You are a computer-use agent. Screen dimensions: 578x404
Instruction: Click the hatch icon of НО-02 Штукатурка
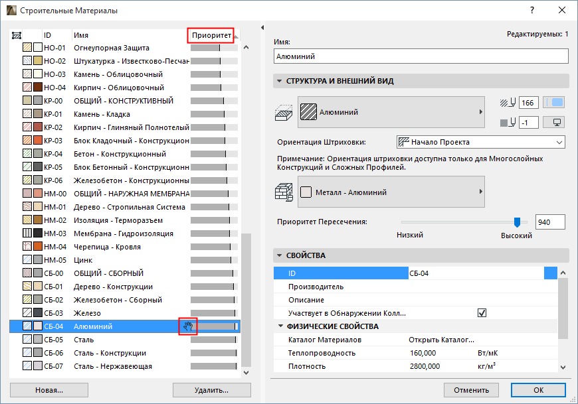click(x=27, y=61)
